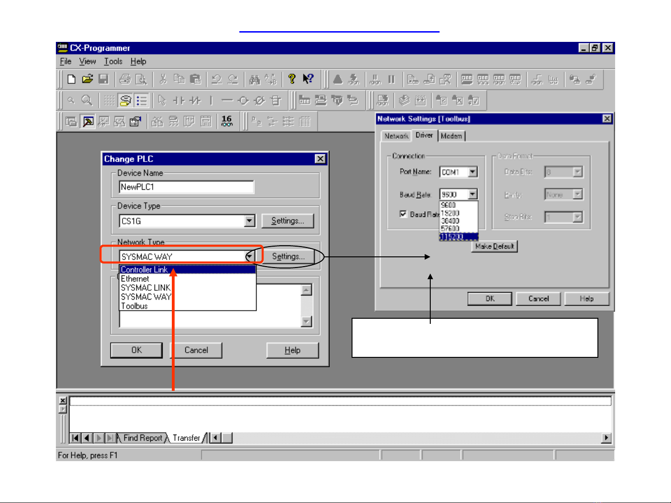Open the Network Type dropdown arrow

tap(250, 256)
